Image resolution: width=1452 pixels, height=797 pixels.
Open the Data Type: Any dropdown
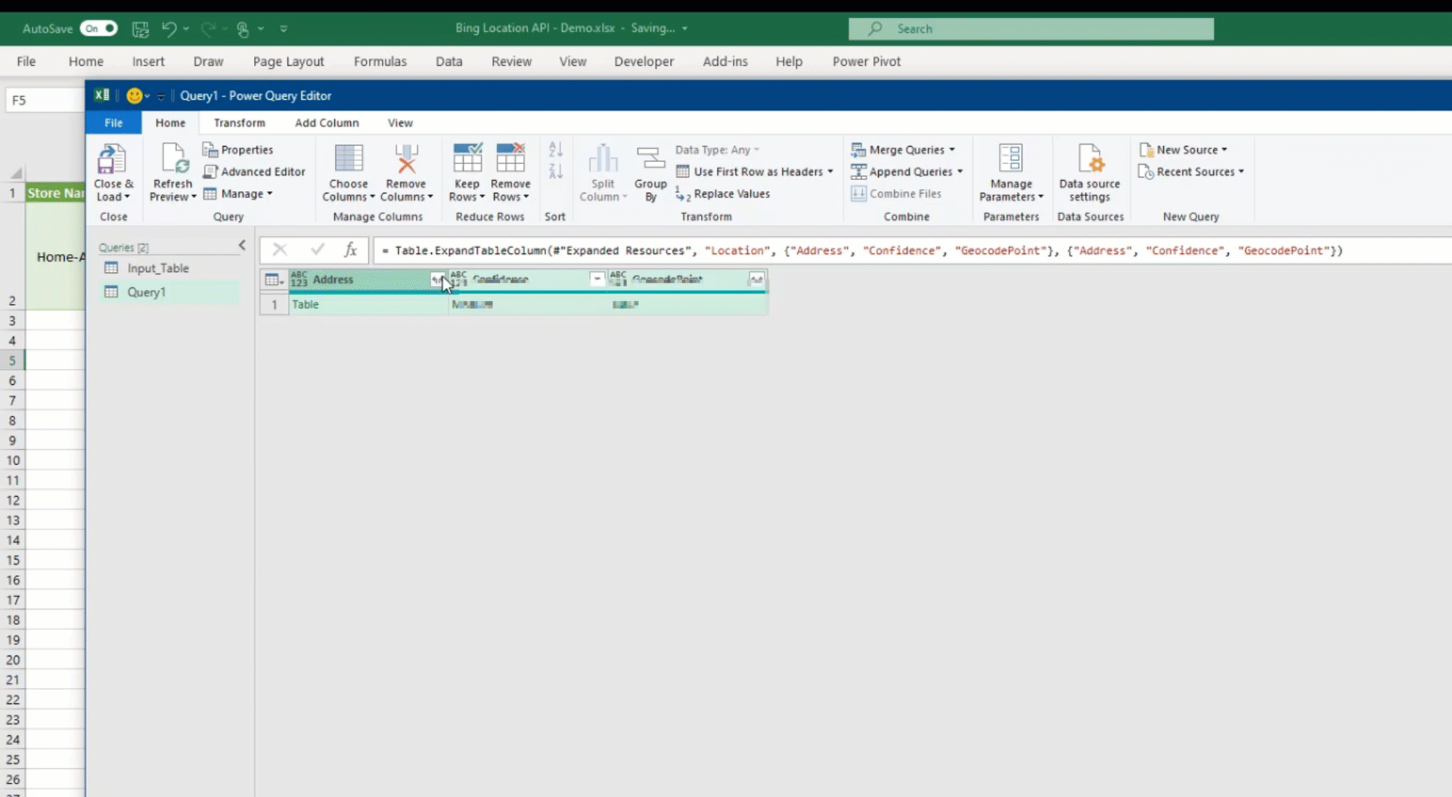tap(717, 150)
